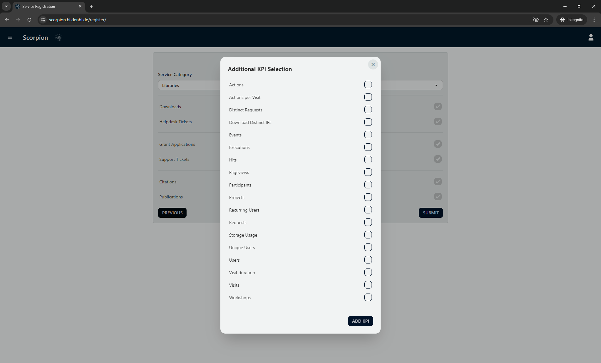Close the Service Registration tab
601x363 pixels.
click(x=80, y=6)
